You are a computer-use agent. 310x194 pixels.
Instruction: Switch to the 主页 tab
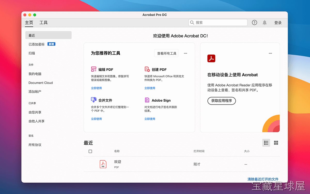tap(29, 23)
